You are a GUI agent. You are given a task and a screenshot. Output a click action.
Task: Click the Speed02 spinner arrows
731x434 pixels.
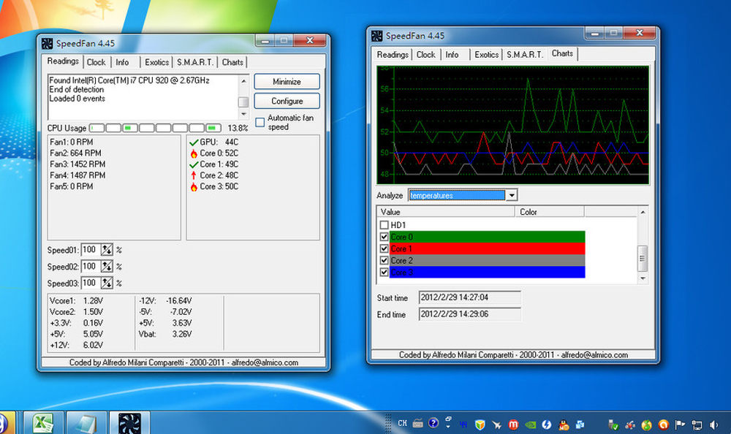(107, 267)
